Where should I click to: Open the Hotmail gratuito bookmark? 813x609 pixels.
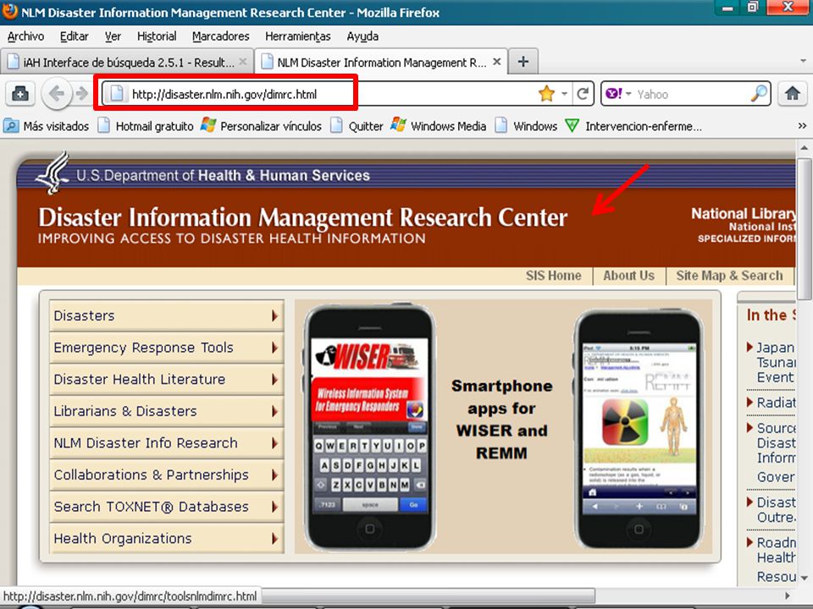[146, 126]
